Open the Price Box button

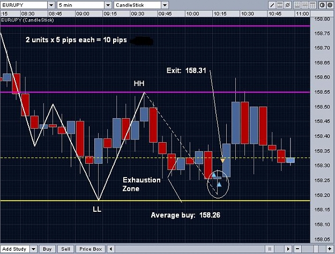tap(91, 249)
